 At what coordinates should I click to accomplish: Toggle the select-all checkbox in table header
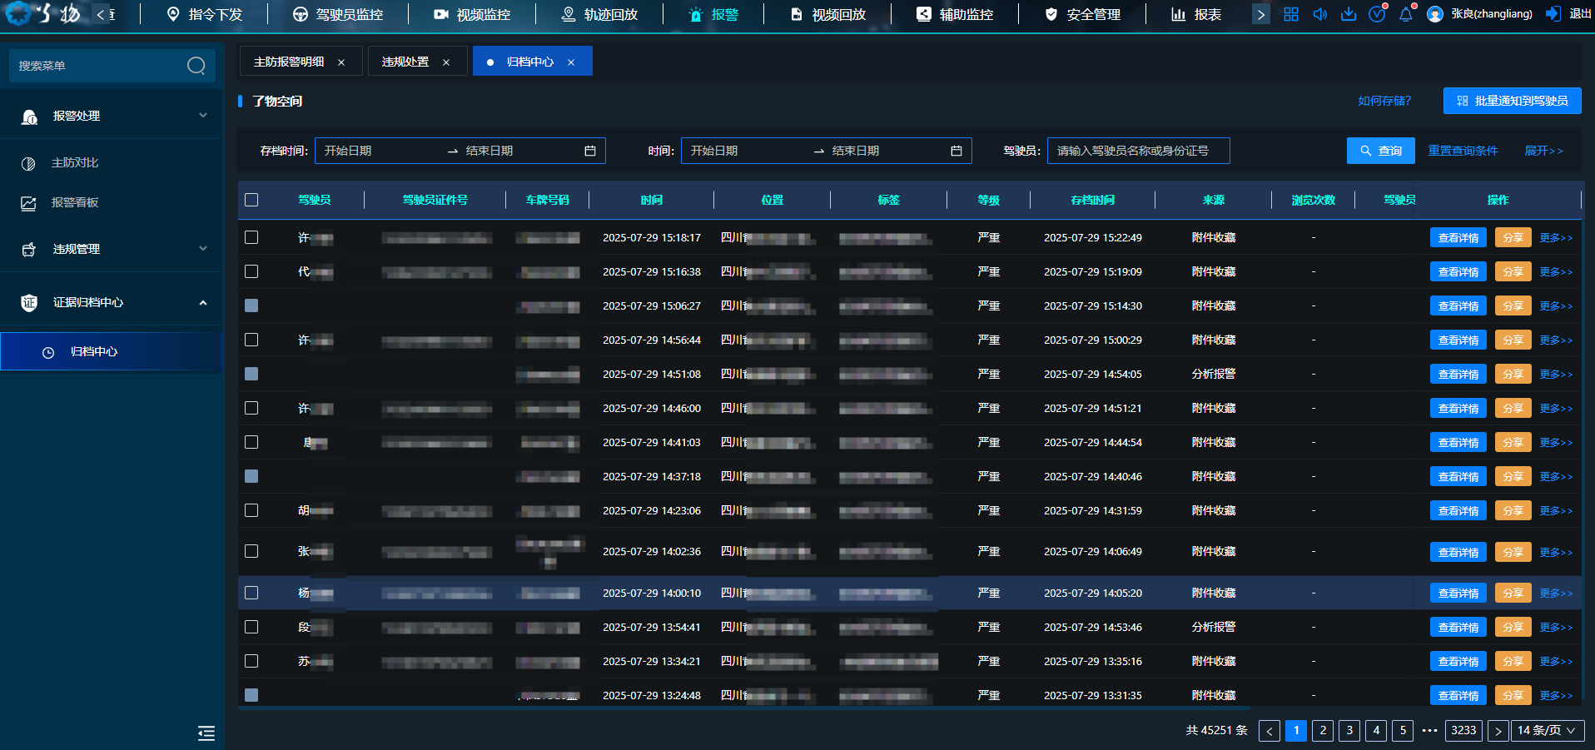click(251, 200)
